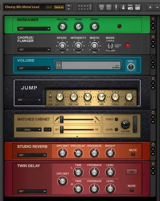Click the Twin Delay TAP button
The image size is (160, 201).
132,172
